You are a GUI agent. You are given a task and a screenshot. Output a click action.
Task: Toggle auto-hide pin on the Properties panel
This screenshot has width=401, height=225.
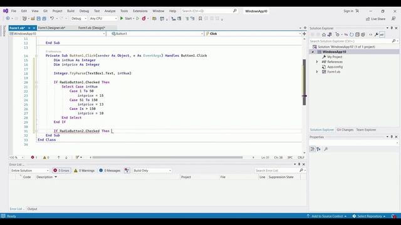pyautogui.click(x=392, y=137)
